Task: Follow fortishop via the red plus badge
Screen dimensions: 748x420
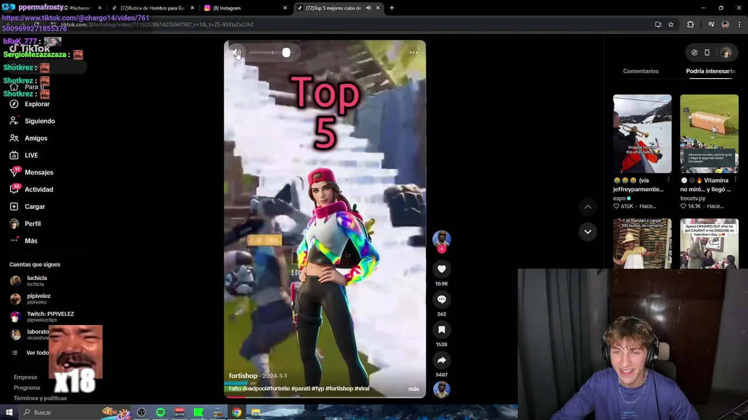Action: pyautogui.click(x=442, y=249)
